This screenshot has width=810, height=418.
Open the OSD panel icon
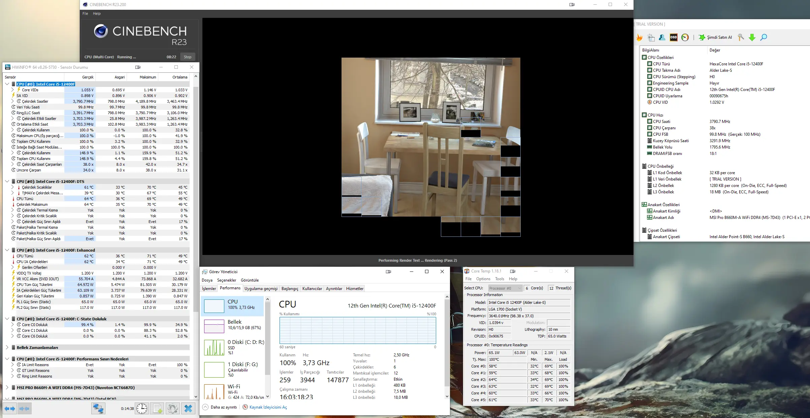point(674,37)
